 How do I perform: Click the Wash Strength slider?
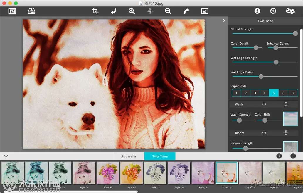(x=244, y=120)
